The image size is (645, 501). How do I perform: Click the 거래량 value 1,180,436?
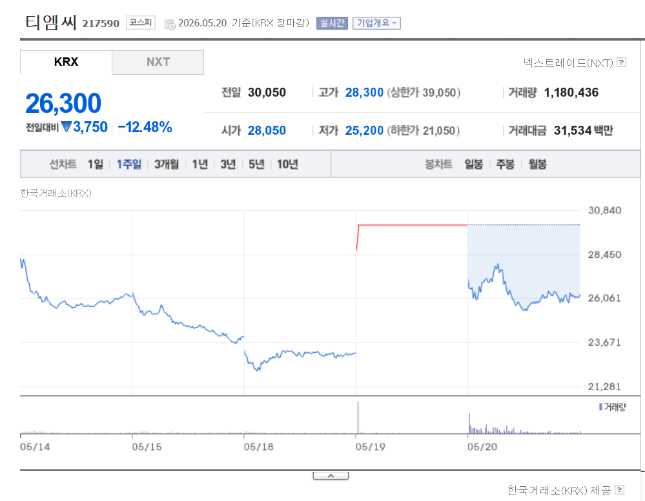tap(571, 92)
